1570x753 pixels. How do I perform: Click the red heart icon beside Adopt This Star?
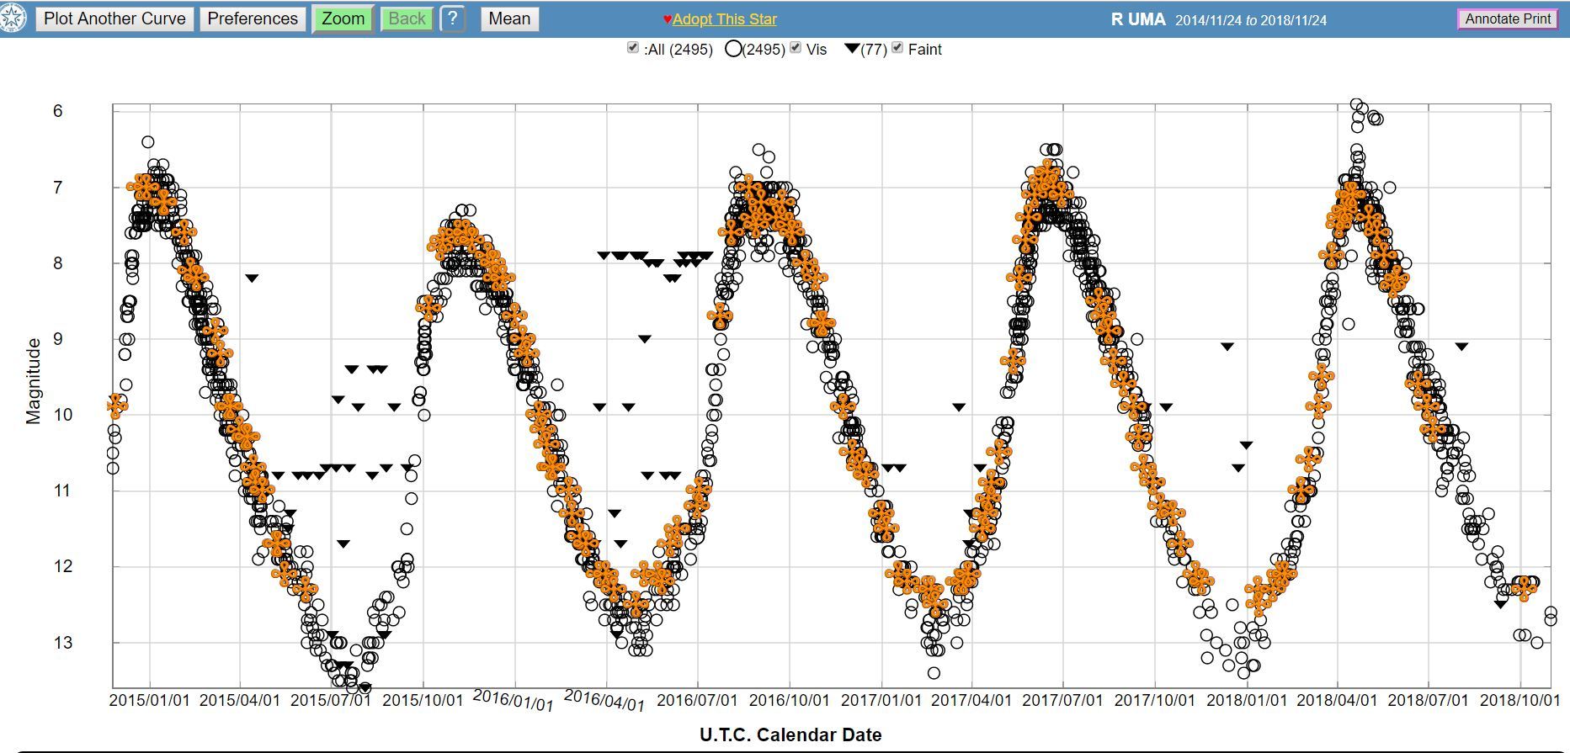(667, 19)
